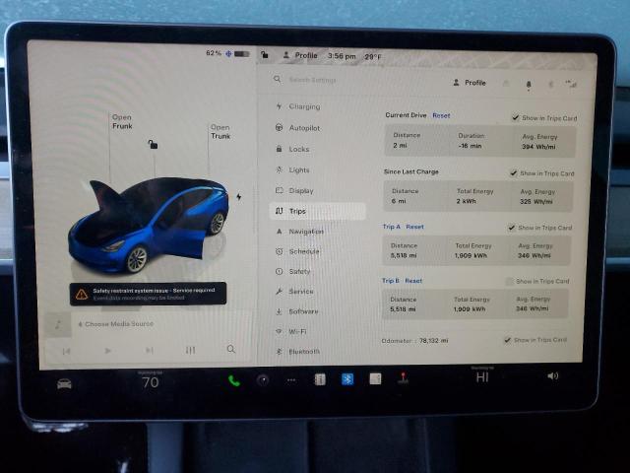Reset Trip B
The width and height of the screenshot is (630, 473).
(413, 281)
